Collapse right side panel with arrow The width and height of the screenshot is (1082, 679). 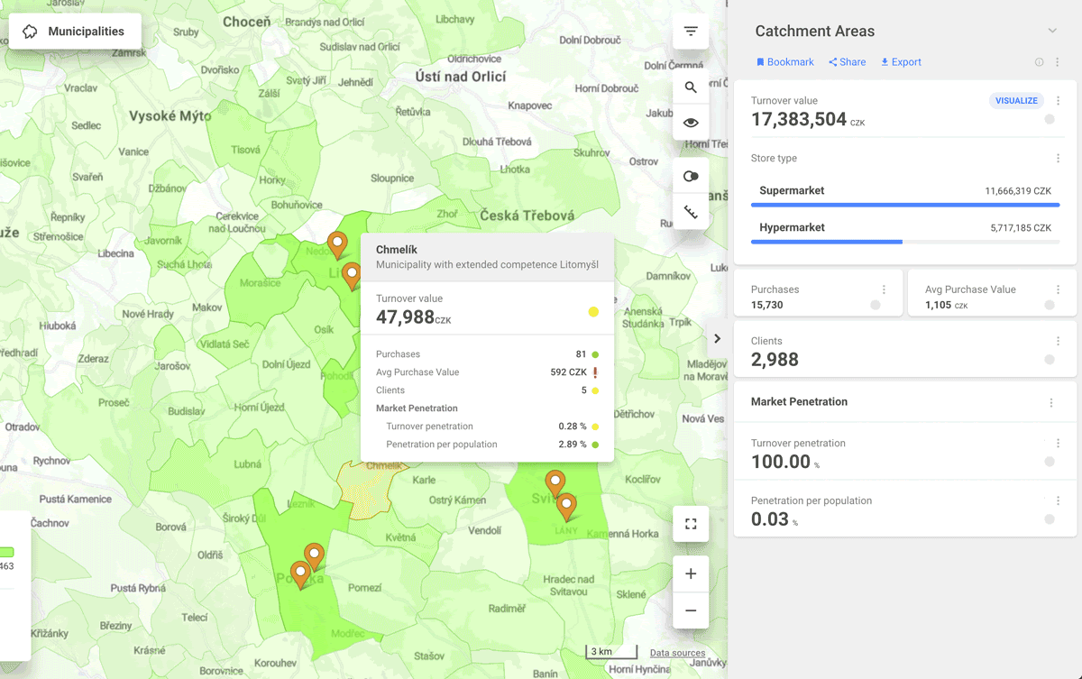click(x=717, y=339)
